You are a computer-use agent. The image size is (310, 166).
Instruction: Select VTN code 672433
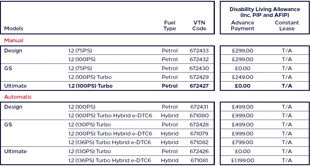(x=199, y=51)
